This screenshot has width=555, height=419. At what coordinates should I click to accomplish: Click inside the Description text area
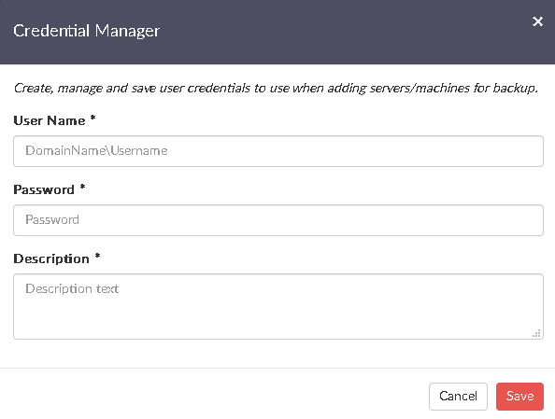click(278, 307)
